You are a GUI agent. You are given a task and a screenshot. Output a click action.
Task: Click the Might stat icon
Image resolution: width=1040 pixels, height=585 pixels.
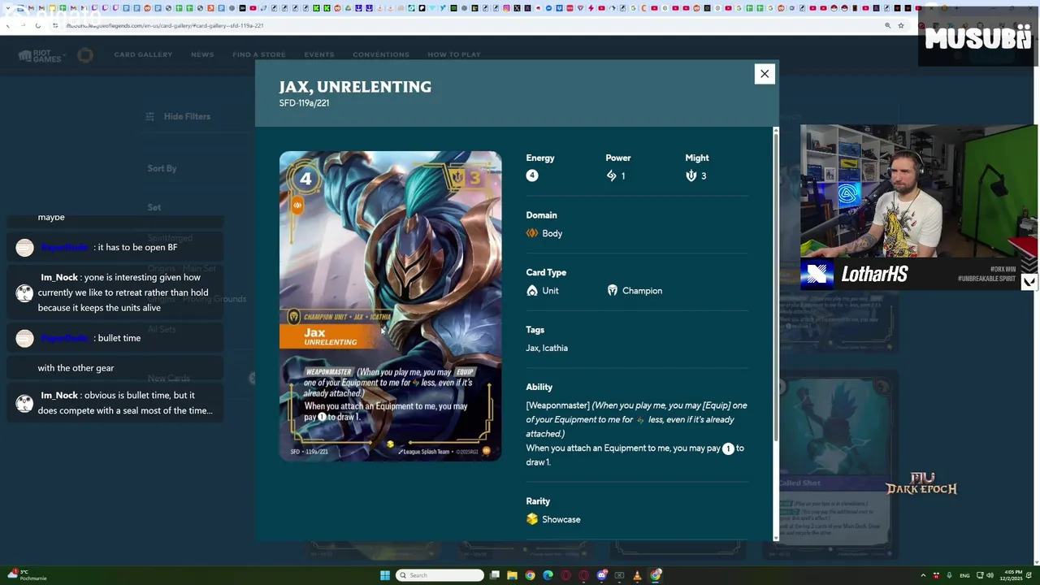click(x=691, y=175)
